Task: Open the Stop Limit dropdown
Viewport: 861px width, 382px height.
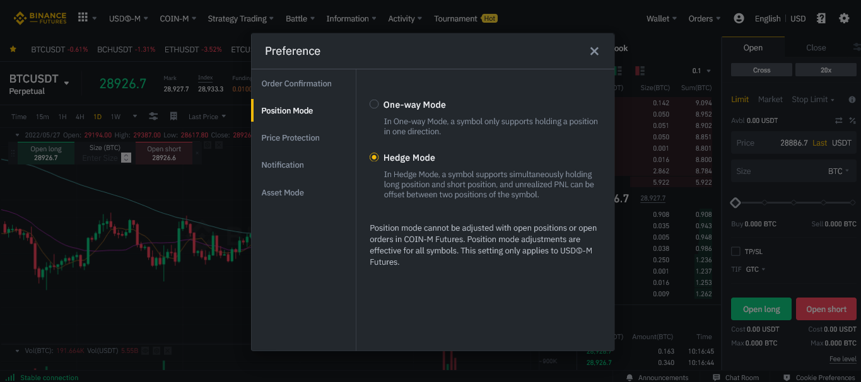Action: (x=813, y=100)
